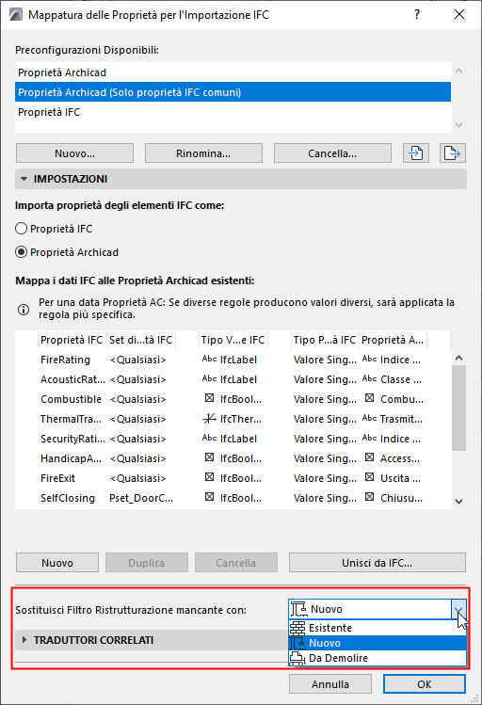The width and height of the screenshot is (482, 705).
Task: Click the OK button
Action: click(424, 684)
